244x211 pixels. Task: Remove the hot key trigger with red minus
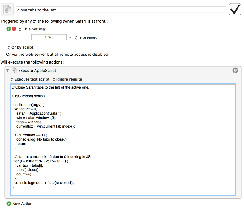[x=14, y=29]
